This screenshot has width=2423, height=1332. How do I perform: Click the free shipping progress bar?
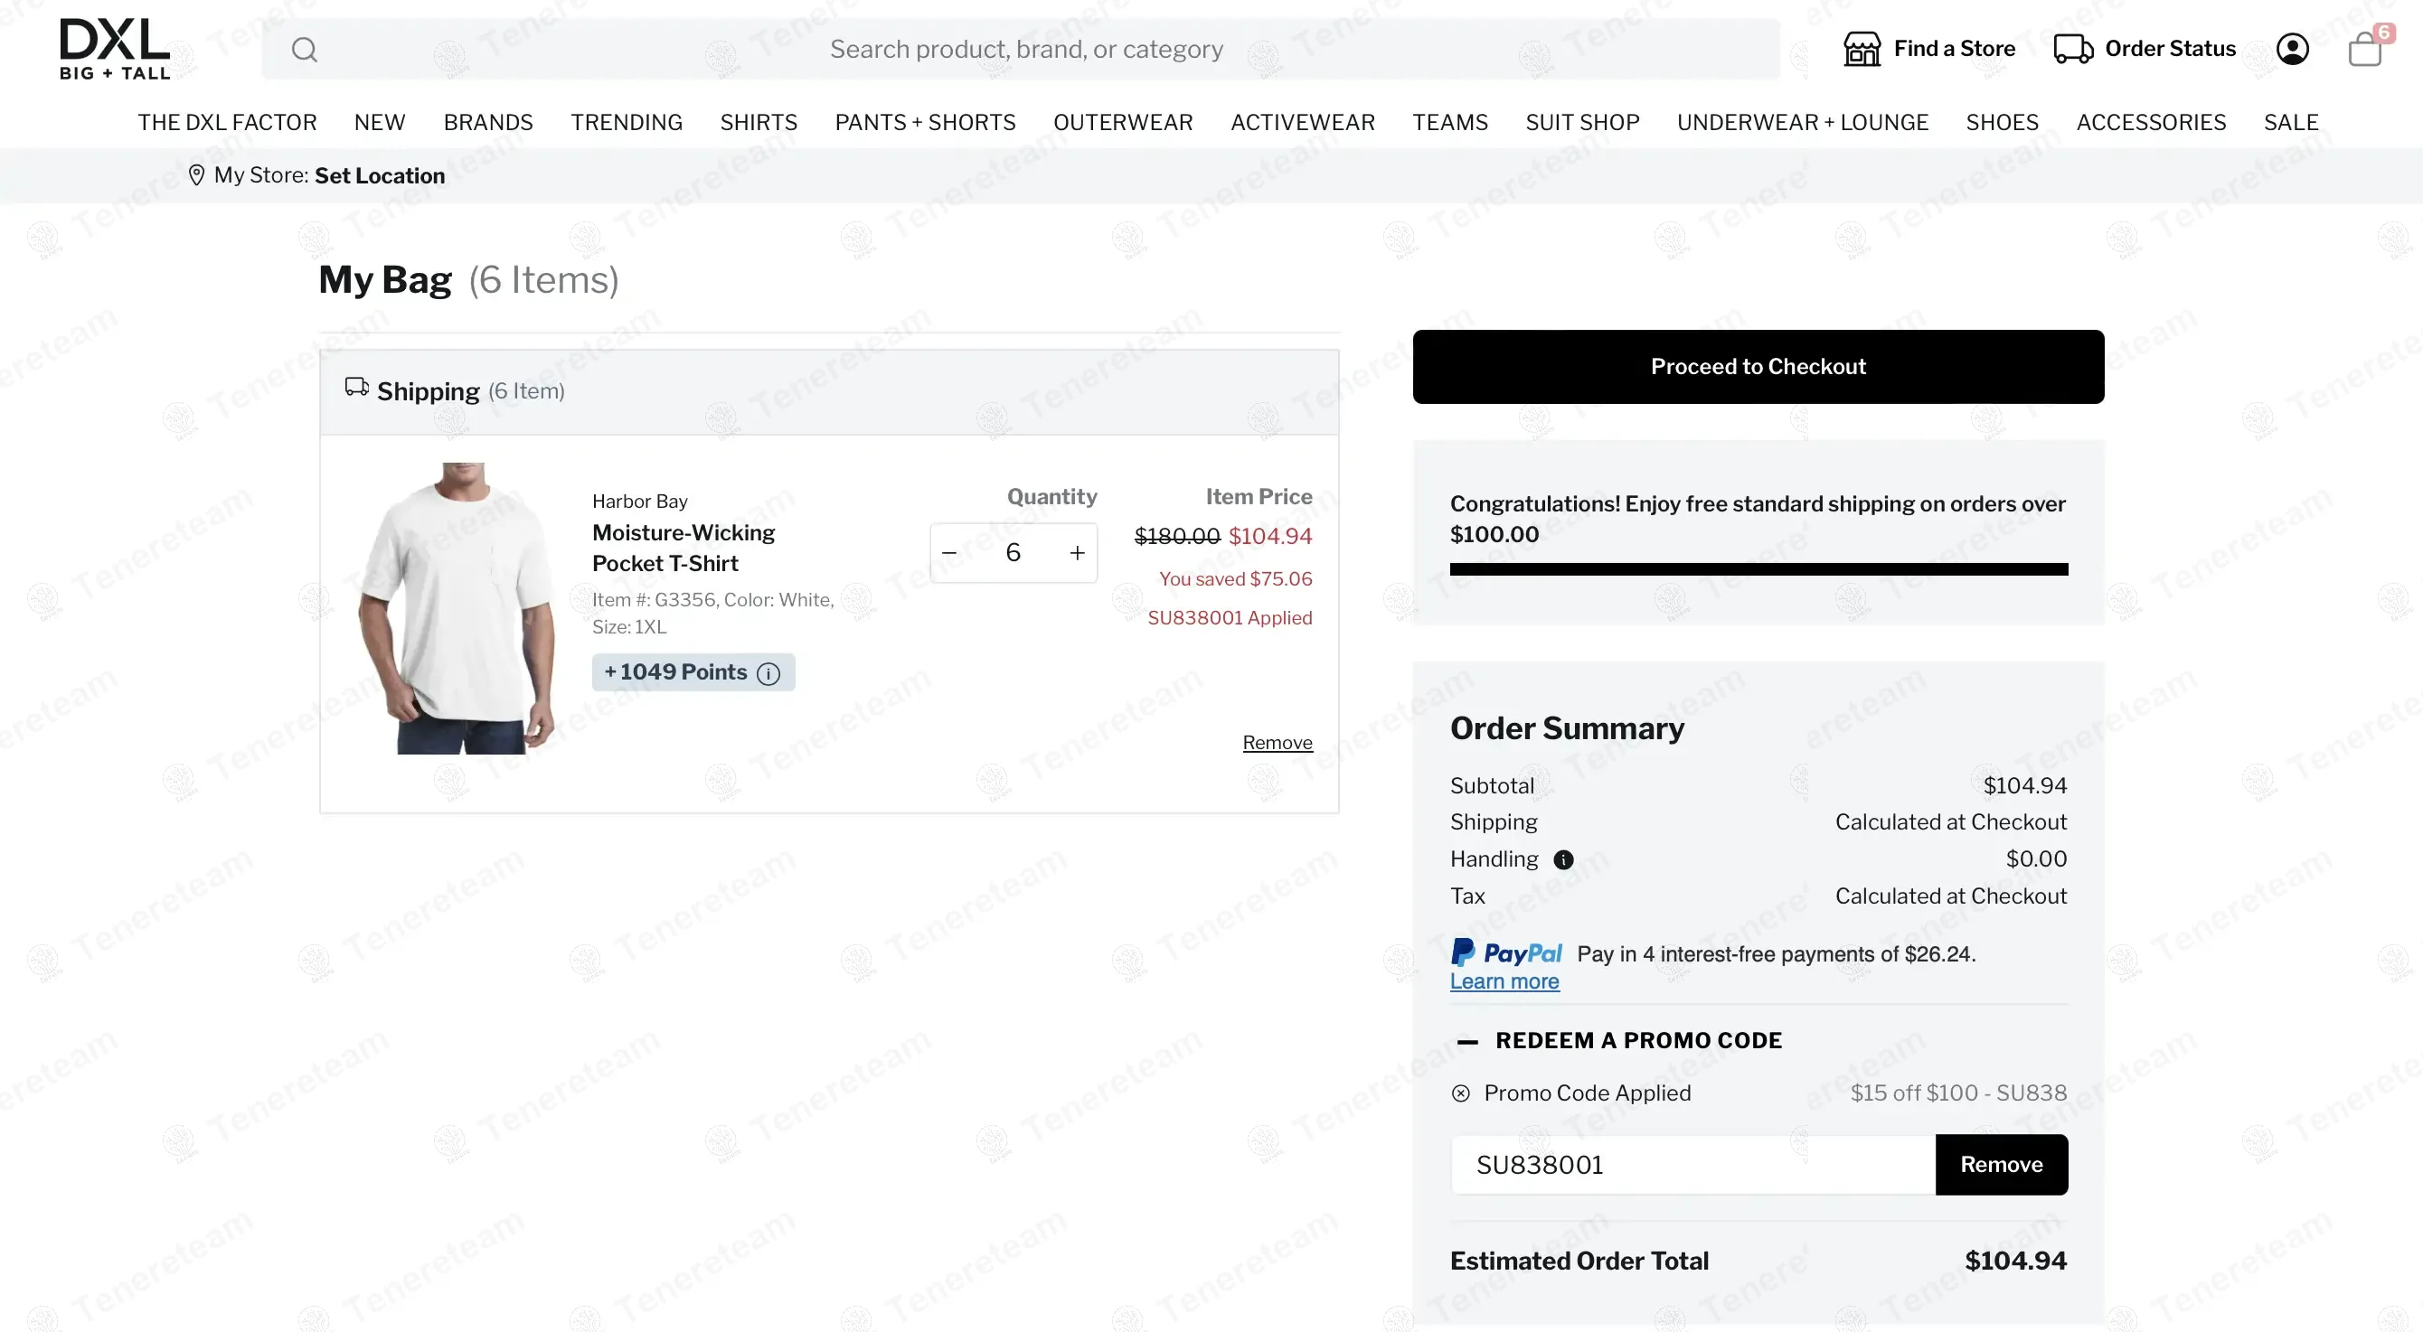coord(1758,569)
